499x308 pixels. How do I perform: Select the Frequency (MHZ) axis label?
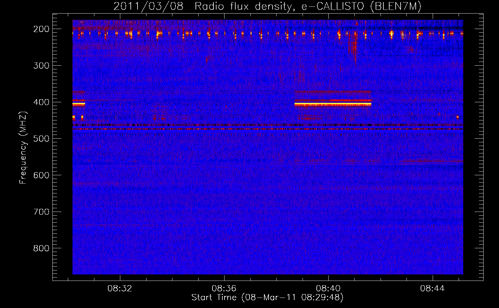pyautogui.click(x=23, y=148)
